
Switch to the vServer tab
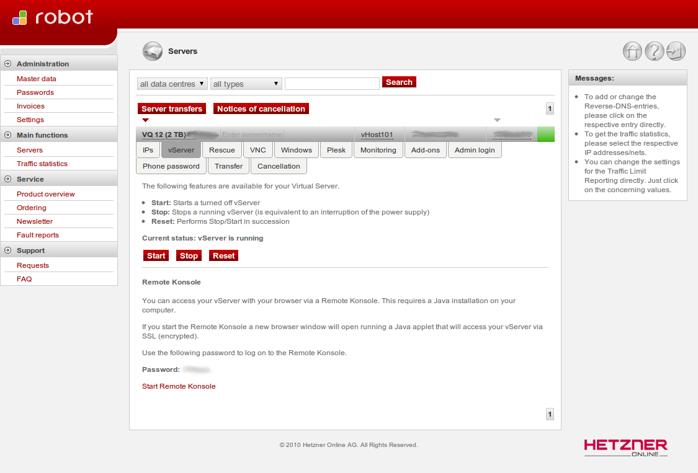[181, 150]
